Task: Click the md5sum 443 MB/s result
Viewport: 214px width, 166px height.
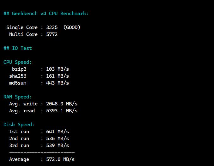Action: [57, 83]
